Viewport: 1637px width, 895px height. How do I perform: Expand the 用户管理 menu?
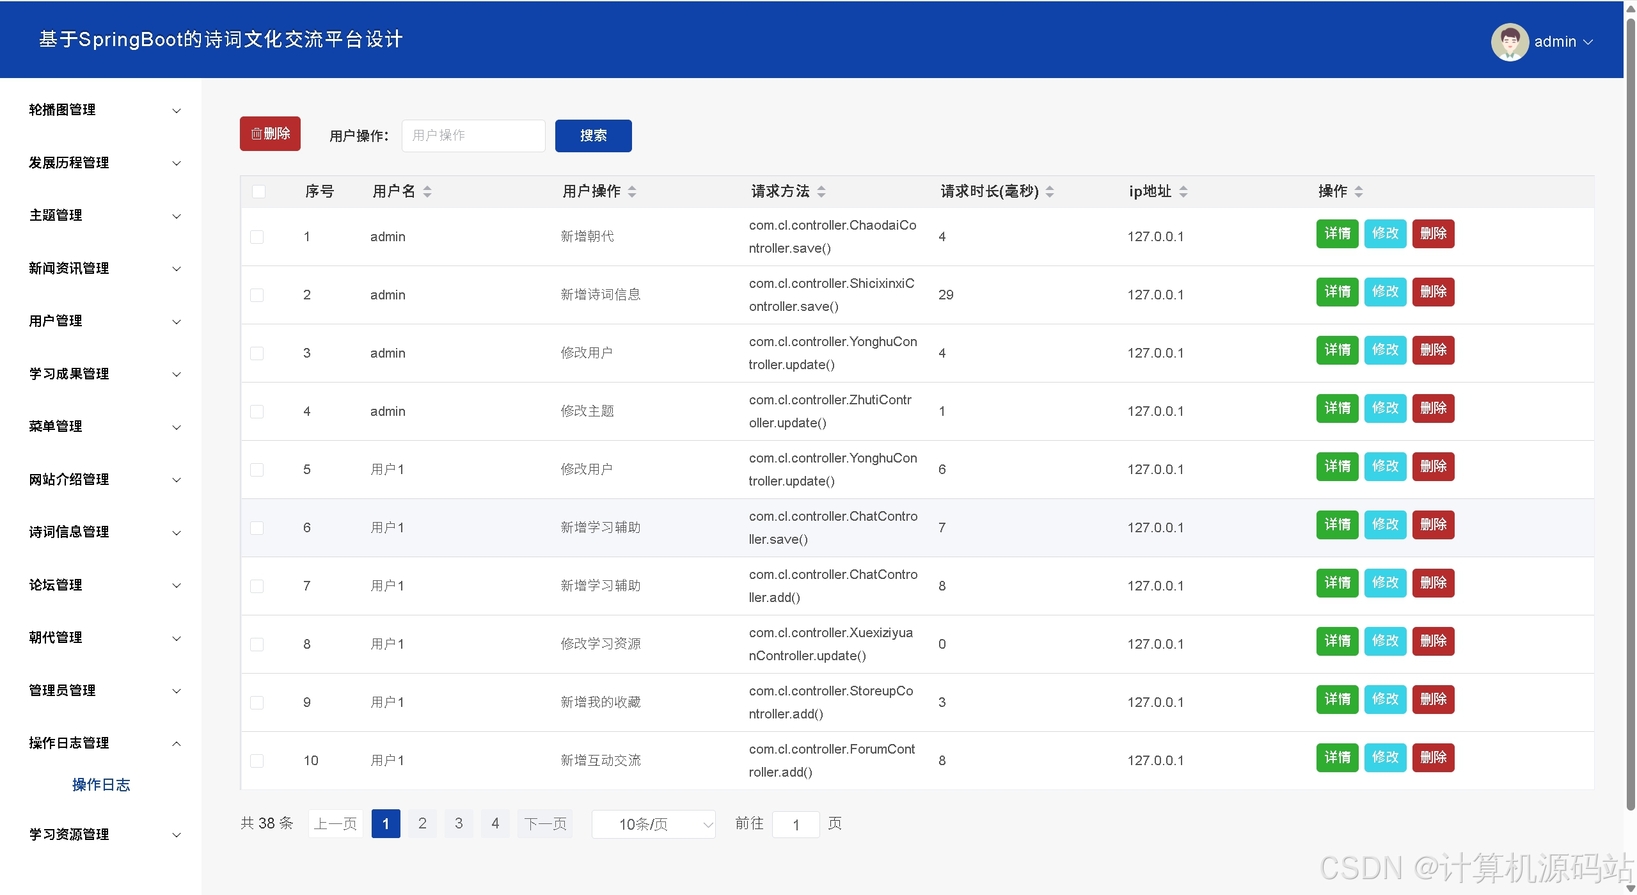click(101, 321)
